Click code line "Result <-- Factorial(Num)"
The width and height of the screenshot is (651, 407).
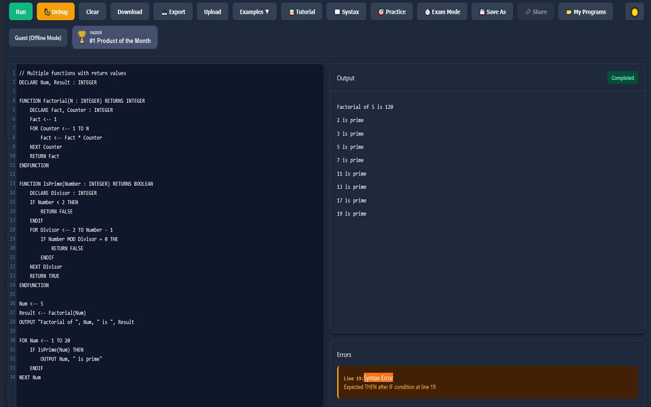tap(52, 313)
